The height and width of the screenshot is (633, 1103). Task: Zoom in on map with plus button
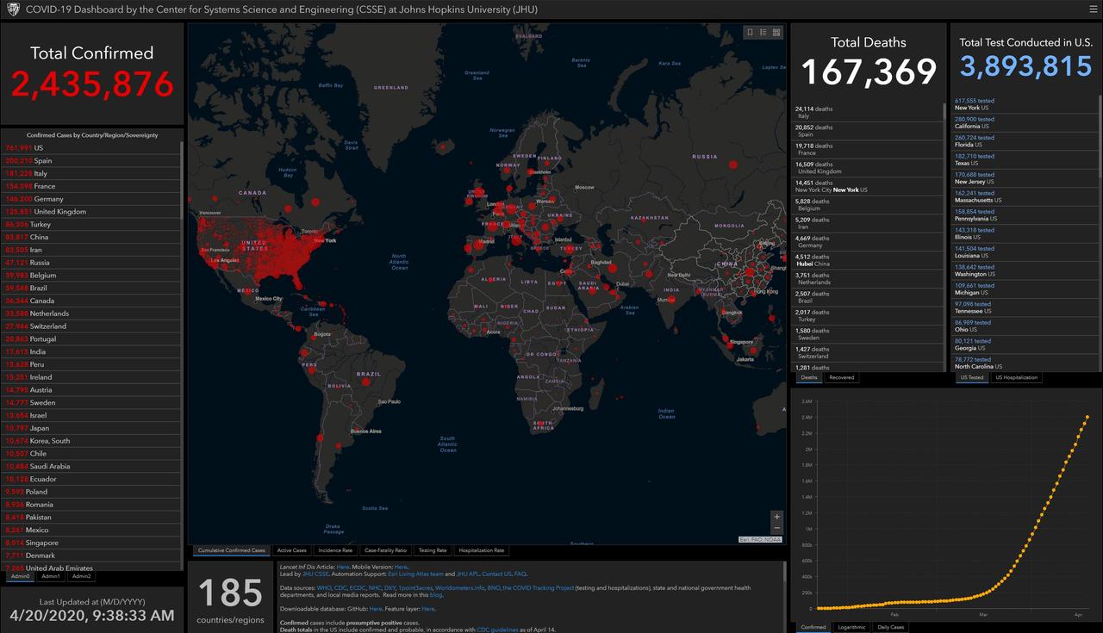pyautogui.click(x=777, y=517)
